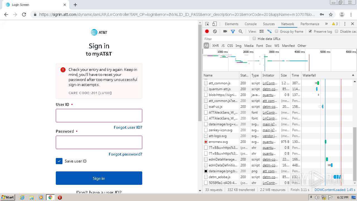The image size is (357, 201).
Task: Tick the checkbox for detm_adobe.js row
Action: click(206, 177)
